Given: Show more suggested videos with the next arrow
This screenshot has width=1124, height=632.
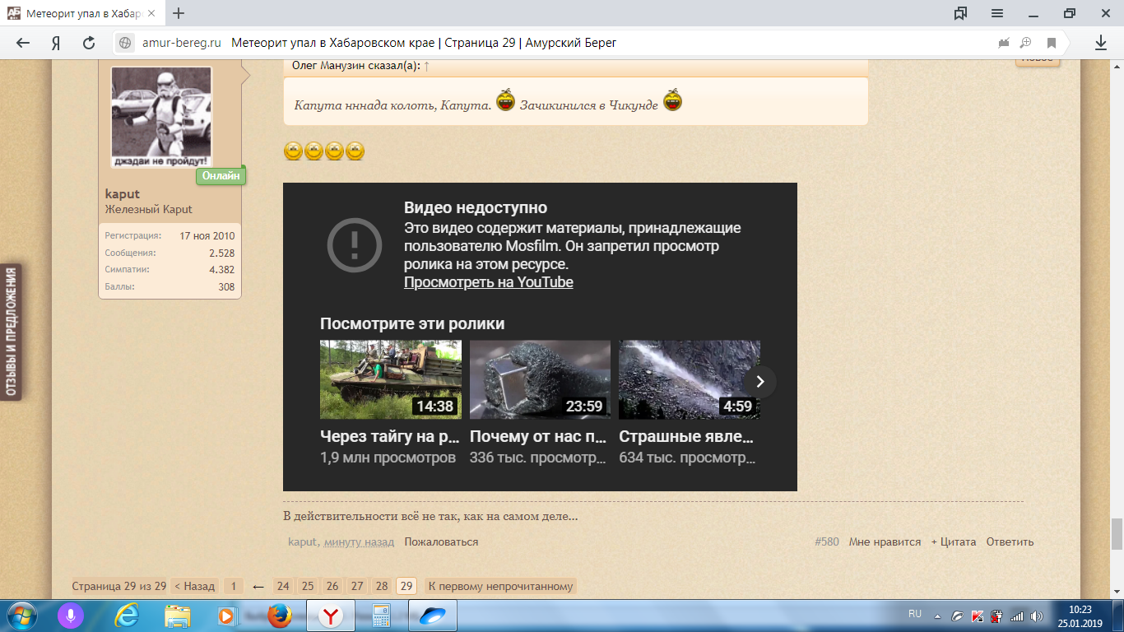Looking at the screenshot, I should (x=760, y=381).
